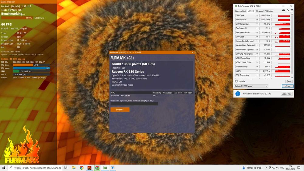Select the Sensors tab
This screenshot has height=171, width=304.
pyautogui.click(x=251, y=11)
